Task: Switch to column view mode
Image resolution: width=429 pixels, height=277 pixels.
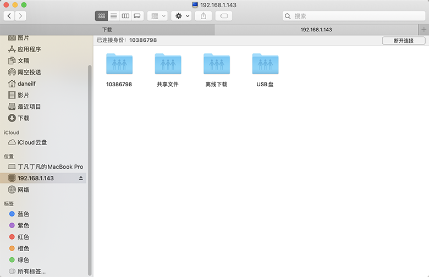Action: 125,16
